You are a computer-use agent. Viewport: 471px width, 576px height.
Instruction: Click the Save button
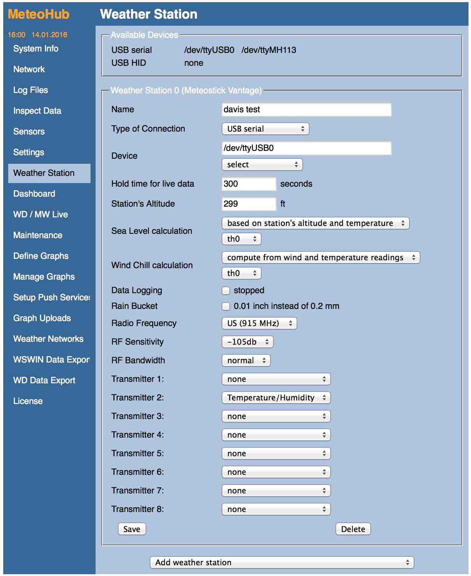[132, 529]
